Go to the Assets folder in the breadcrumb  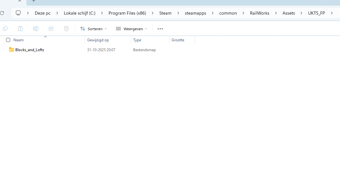(x=289, y=13)
